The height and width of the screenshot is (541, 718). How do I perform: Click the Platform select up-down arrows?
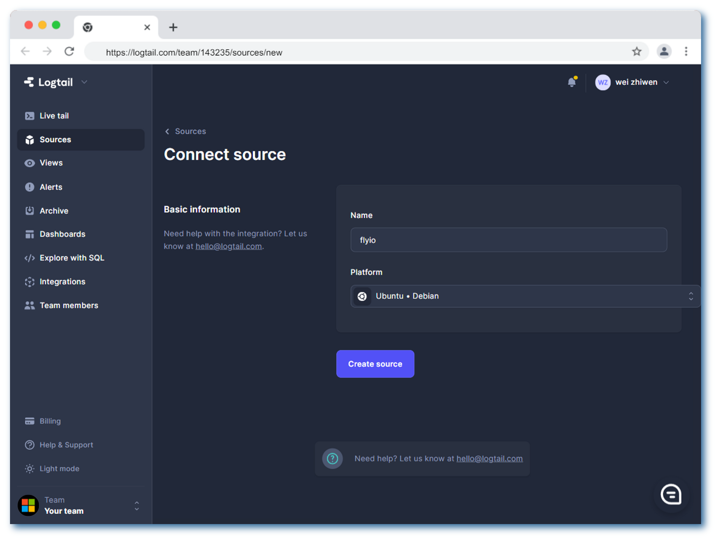(x=691, y=296)
